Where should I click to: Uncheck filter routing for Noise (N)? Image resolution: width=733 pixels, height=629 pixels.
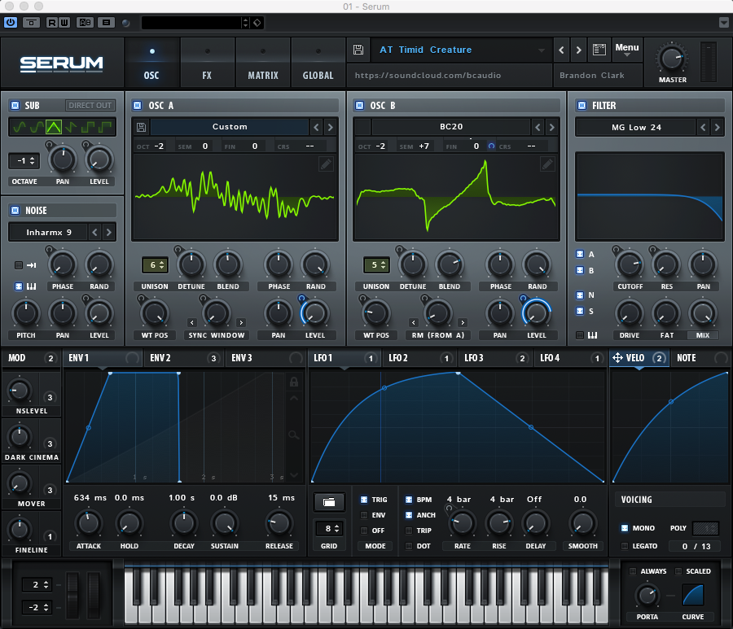pos(580,295)
